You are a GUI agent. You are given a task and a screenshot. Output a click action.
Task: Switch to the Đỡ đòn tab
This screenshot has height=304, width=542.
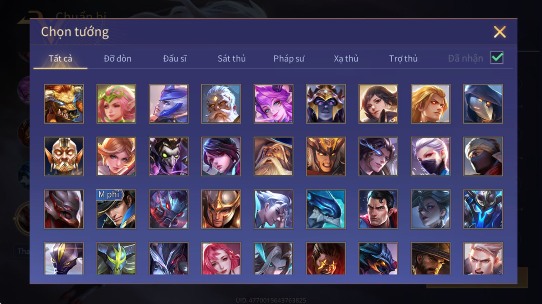[x=118, y=58]
